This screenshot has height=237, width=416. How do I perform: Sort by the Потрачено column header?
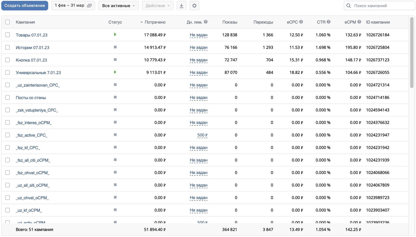click(155, 22)
